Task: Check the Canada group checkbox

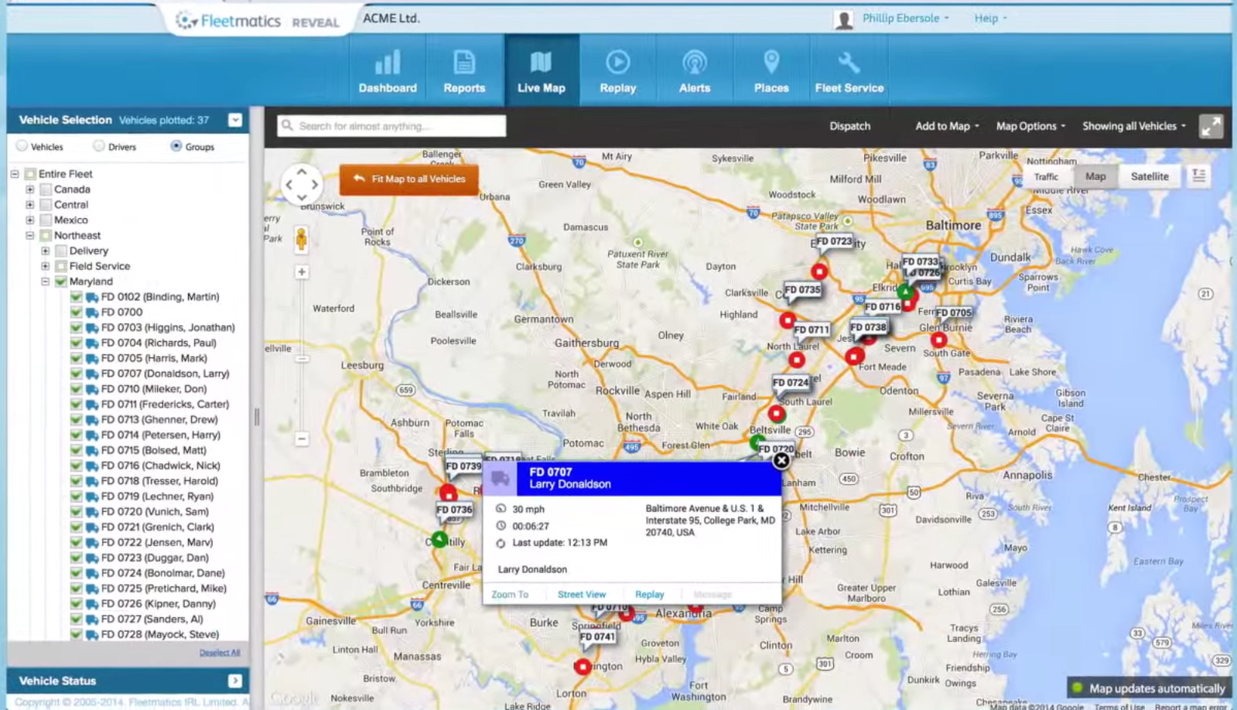Action: coord(46,189)
